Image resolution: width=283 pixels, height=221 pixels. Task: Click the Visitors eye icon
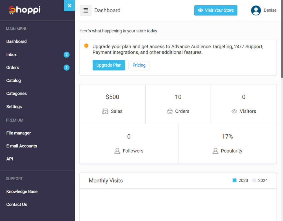[x=234, y=111]
